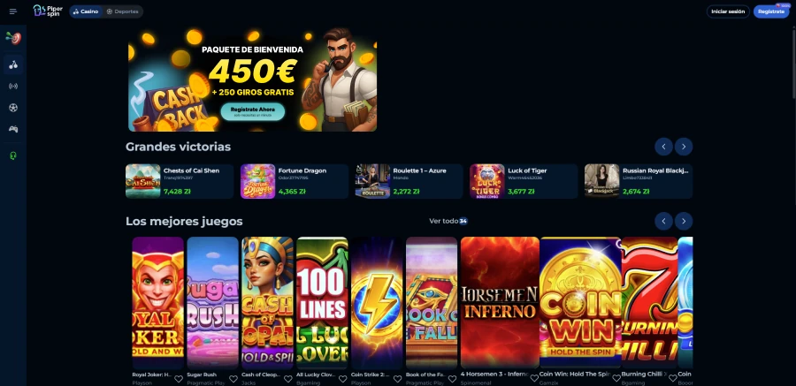Open the live broadcast sidebar icon
796x386 pixels.
click(13, 87)
